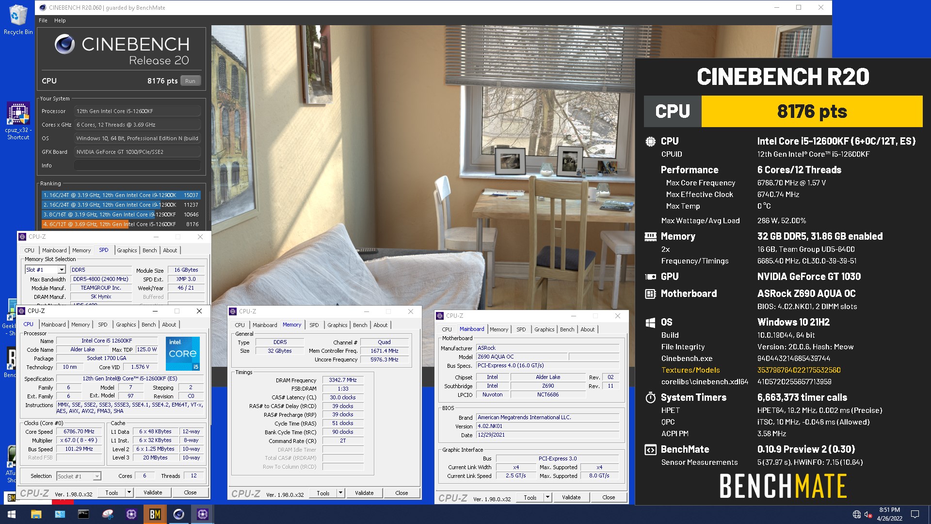Select Graphics tab in CPU-Z Memory window
The height and width of the screenshot is (524, 931).
tap(337, 325)
